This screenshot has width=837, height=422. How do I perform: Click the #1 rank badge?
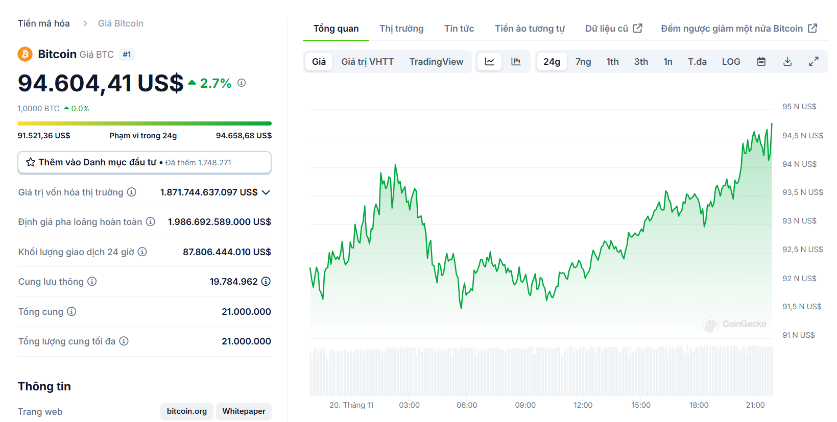[127, 54]
